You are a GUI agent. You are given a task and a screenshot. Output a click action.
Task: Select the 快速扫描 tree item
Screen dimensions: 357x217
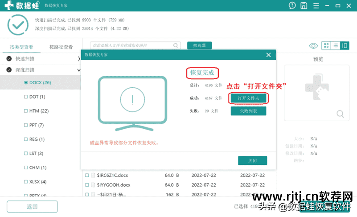[41, 59]
